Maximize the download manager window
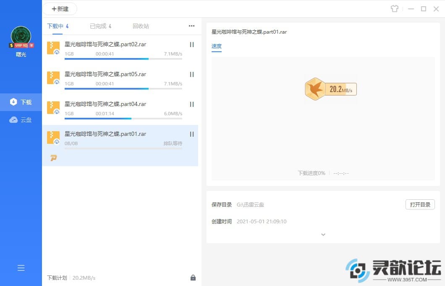 tap(424, 9)
